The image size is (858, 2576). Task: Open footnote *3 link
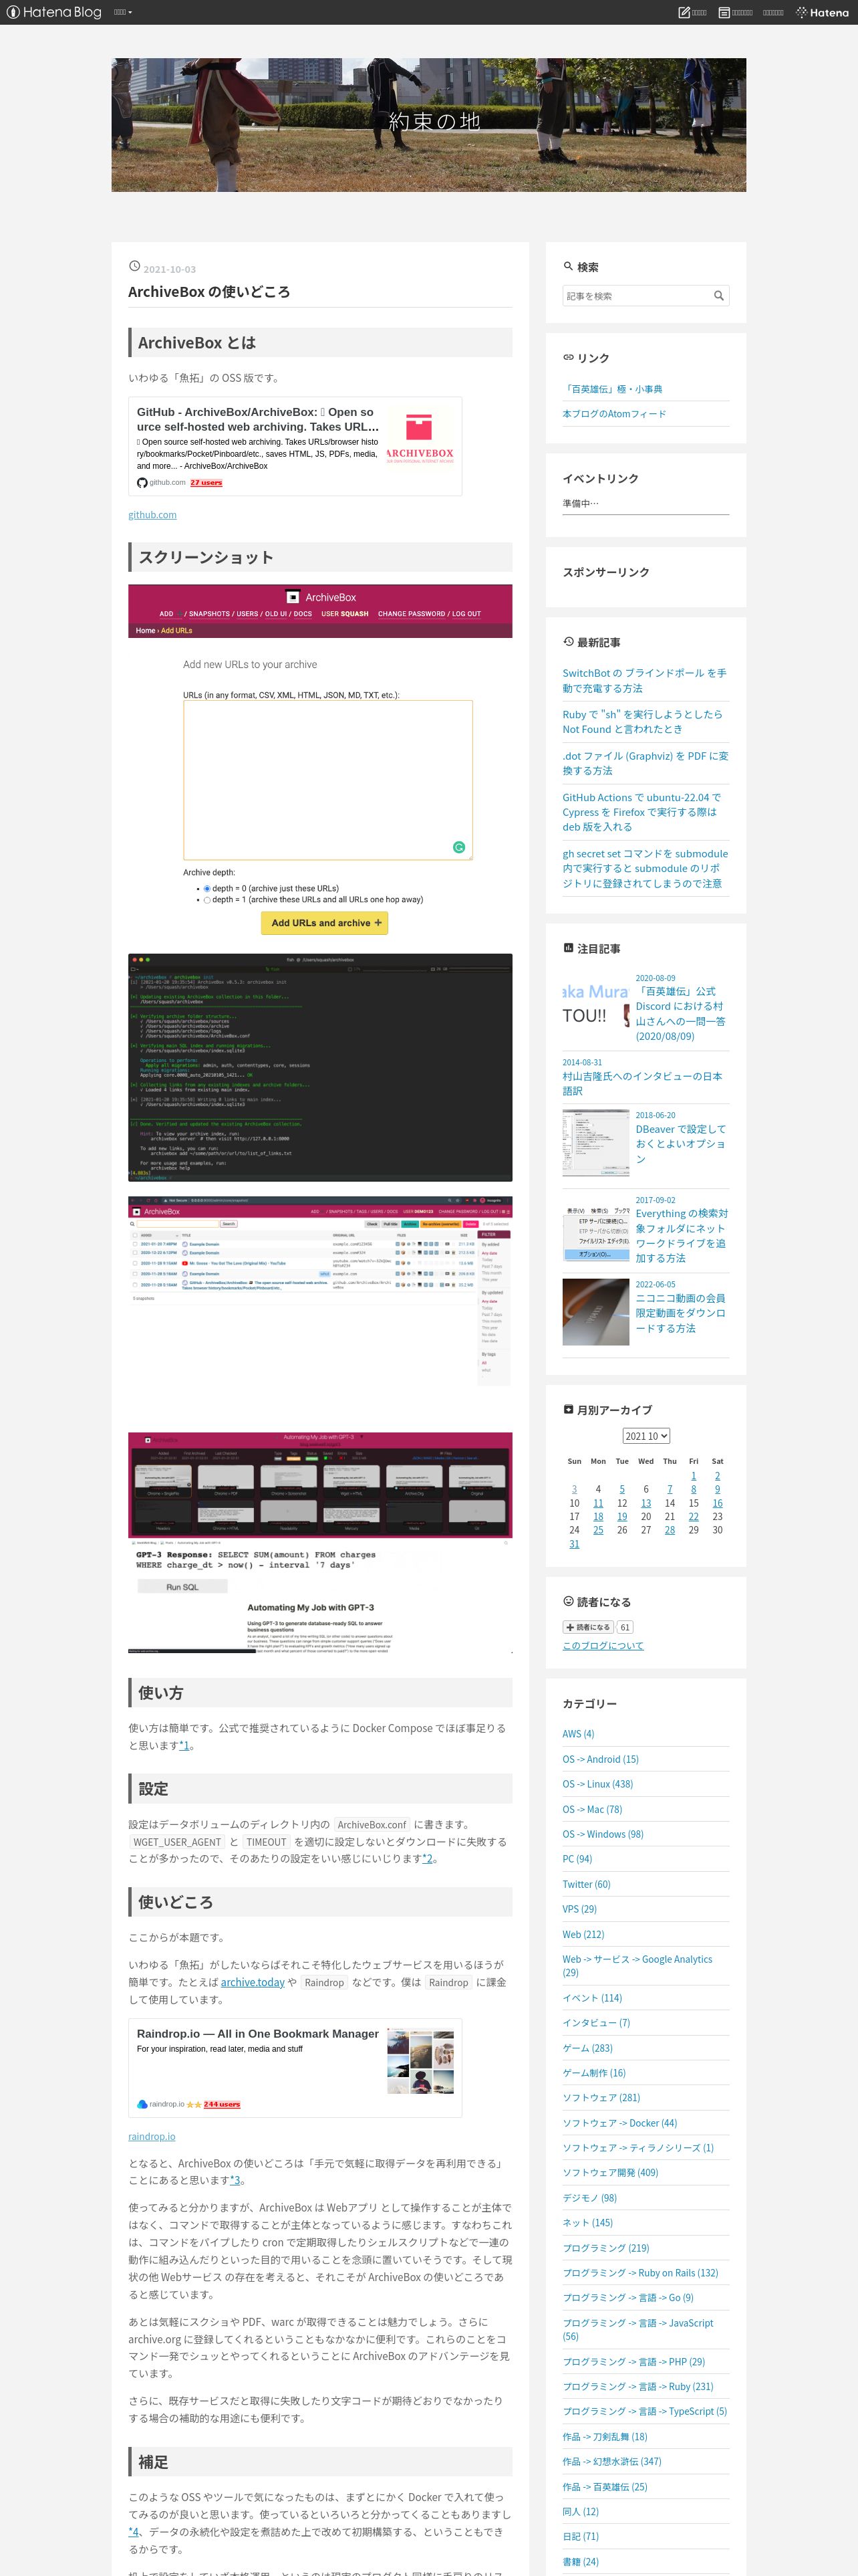coord(235,2180)
